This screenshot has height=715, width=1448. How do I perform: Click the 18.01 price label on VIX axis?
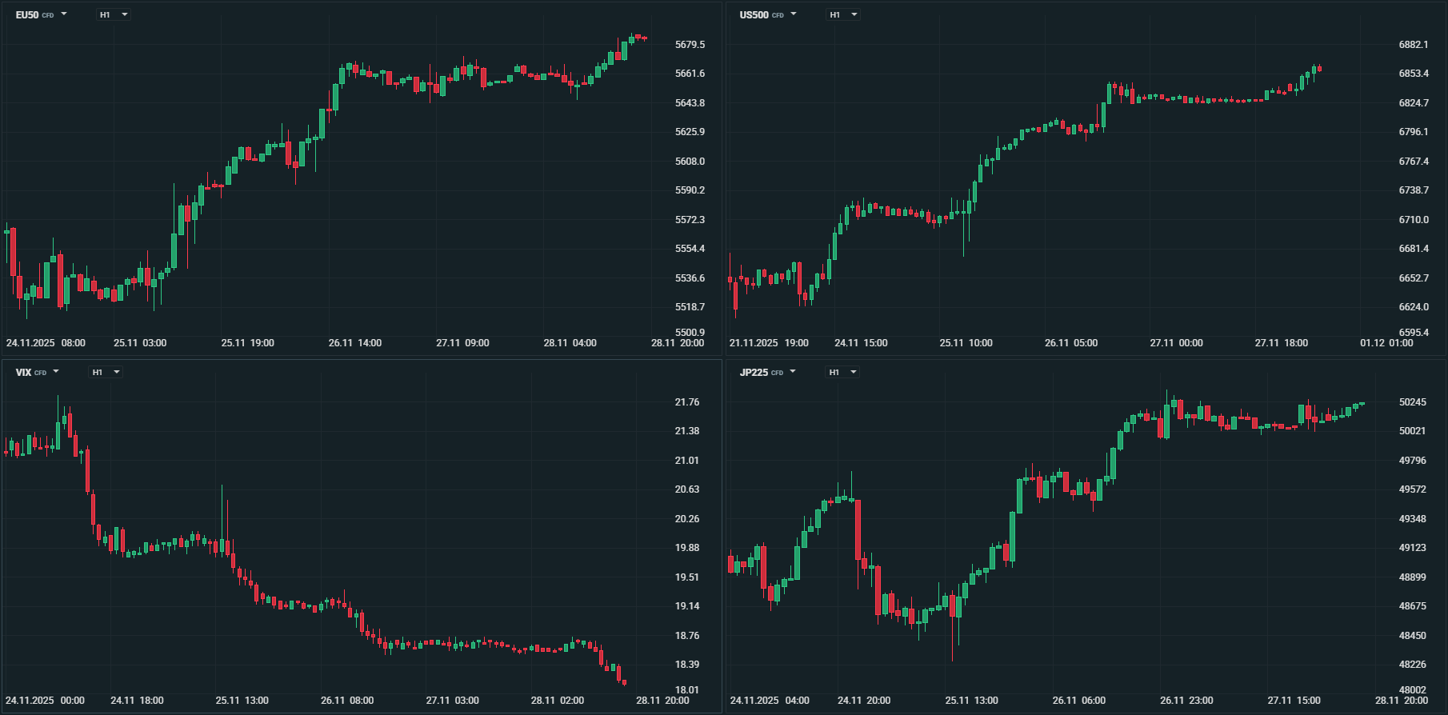(686, 689)
